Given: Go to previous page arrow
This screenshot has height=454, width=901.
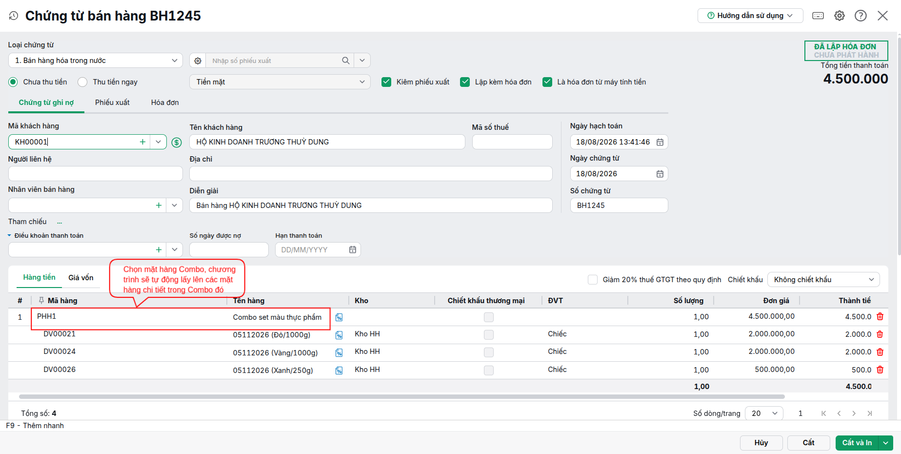Looking at the screenshot, I should [839, 413].
